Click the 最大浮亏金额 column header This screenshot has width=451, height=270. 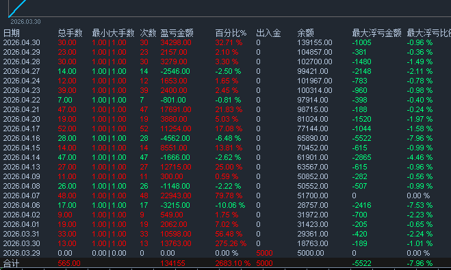[376, 33]
